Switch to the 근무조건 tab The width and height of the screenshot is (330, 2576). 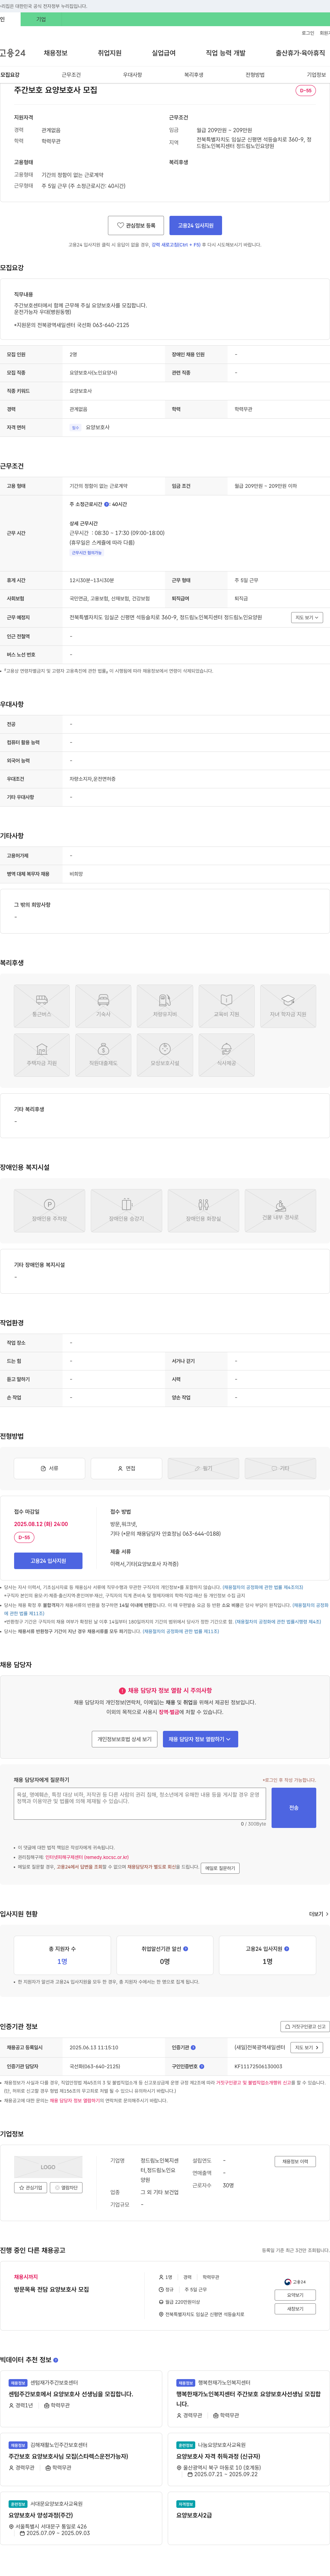(71, 75)
